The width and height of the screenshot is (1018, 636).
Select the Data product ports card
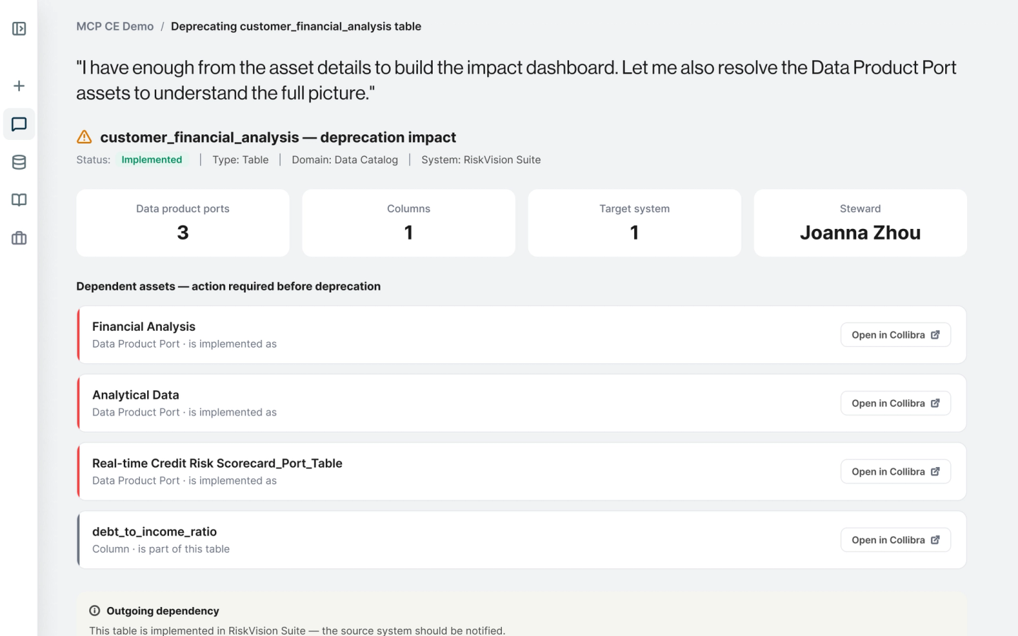click(x=183, y=223)
